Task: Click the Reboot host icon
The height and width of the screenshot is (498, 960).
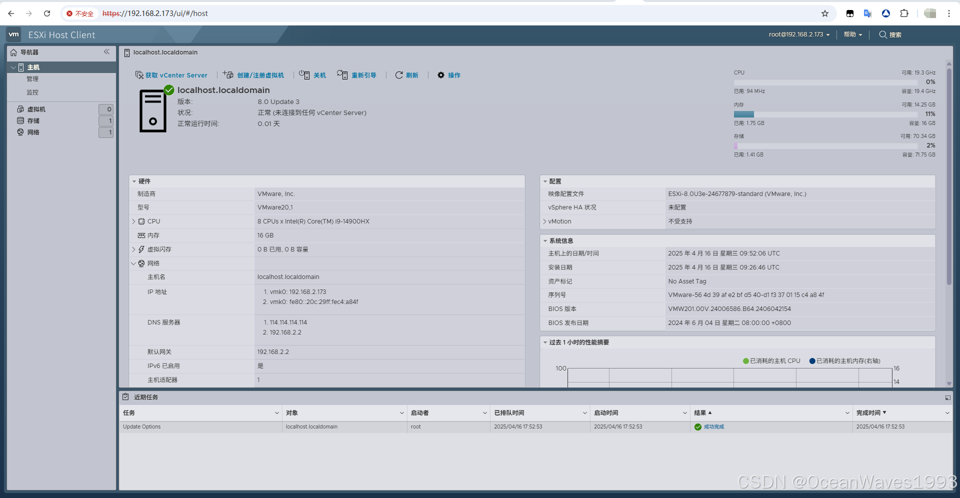Action: click(x=342, y=74)
